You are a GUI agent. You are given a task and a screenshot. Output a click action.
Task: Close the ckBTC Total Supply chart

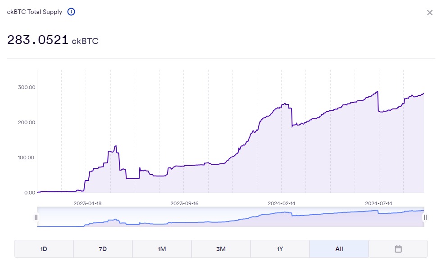(x=429, y=13)
